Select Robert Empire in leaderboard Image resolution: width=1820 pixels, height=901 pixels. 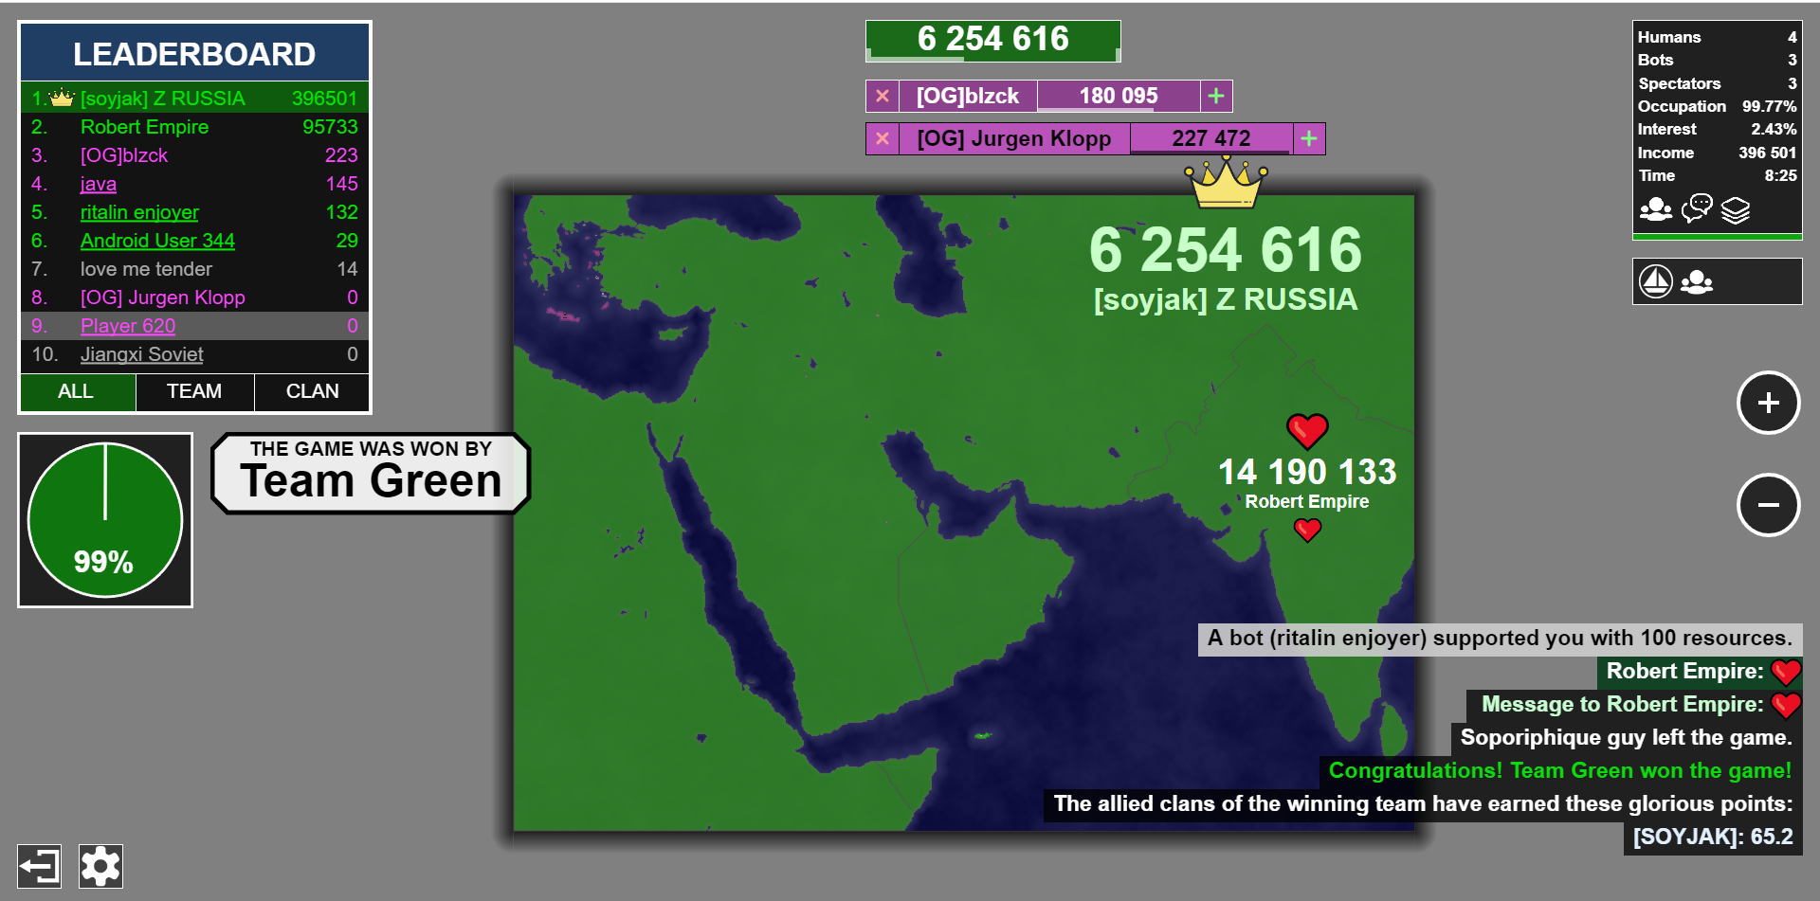click(x=194, y=127)
